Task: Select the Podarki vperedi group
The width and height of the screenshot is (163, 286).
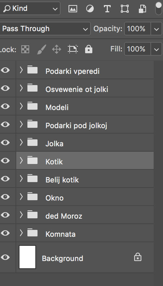Action: [x=85, y=70]
